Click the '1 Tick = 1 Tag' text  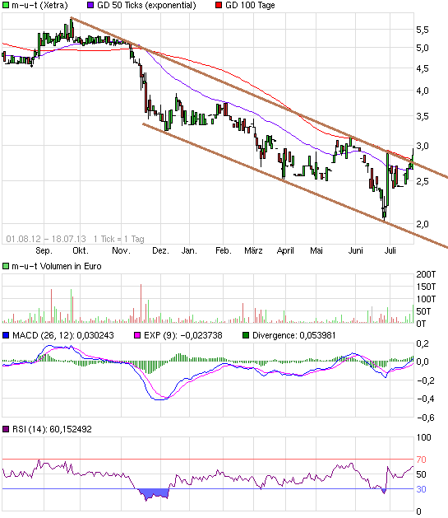pyautogui.click(x=119, y=239)
